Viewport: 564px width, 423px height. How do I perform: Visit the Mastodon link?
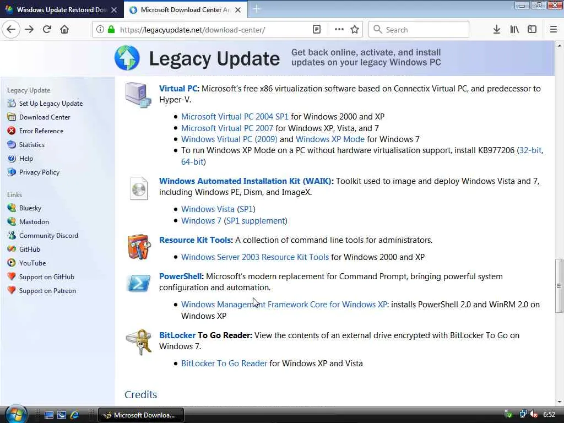point(34,221)
